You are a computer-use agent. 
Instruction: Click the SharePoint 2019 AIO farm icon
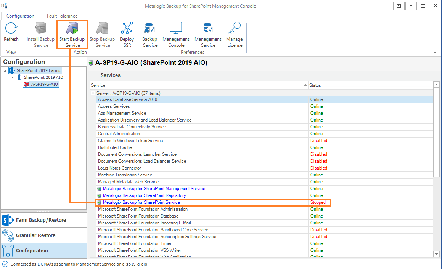point(19,77)
